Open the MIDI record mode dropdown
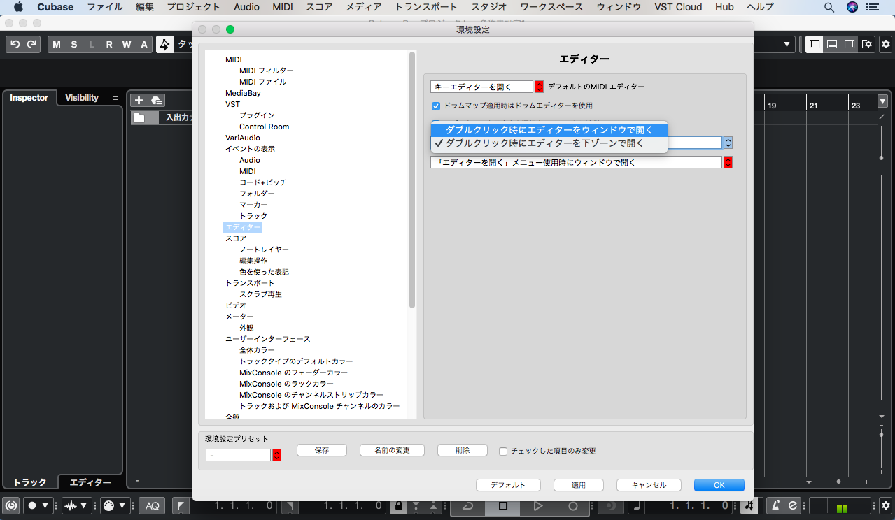Viewport: 895px width, 520px height. point(114,505)
